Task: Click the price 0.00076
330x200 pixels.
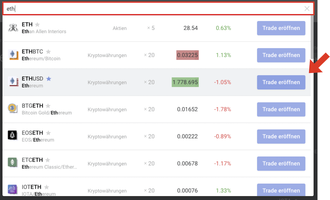Action: (187, 190)
